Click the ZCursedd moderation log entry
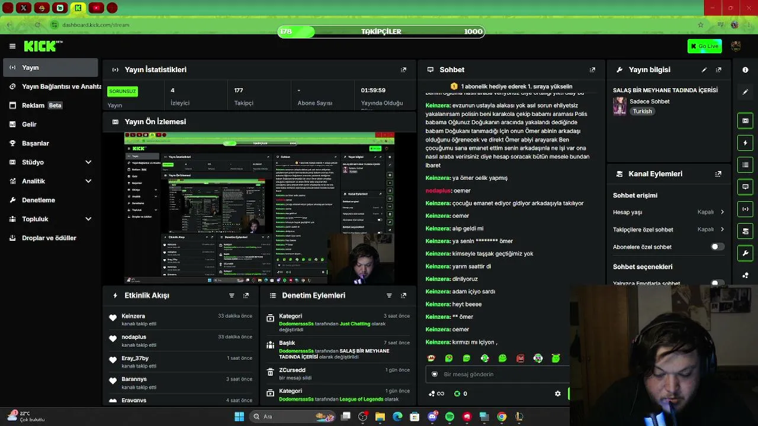 click(338, 373)
